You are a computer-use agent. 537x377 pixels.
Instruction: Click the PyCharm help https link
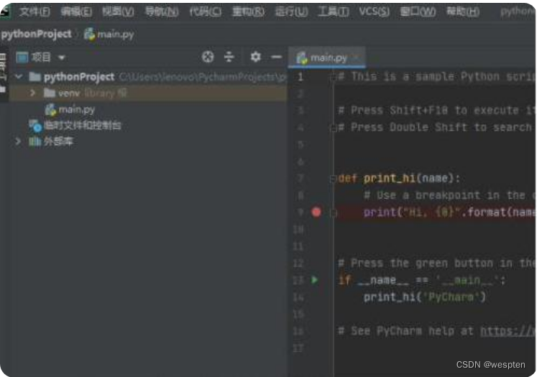[x=508, y=331]
